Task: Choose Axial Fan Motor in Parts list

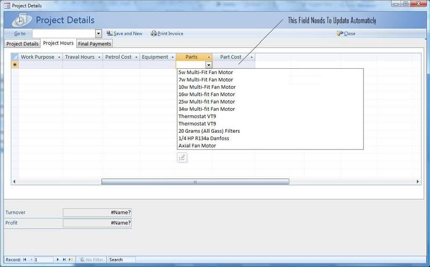Action: point(197,146)
